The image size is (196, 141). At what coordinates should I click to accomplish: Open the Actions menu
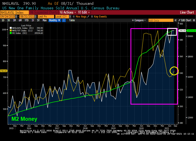[x=68, y=12]
